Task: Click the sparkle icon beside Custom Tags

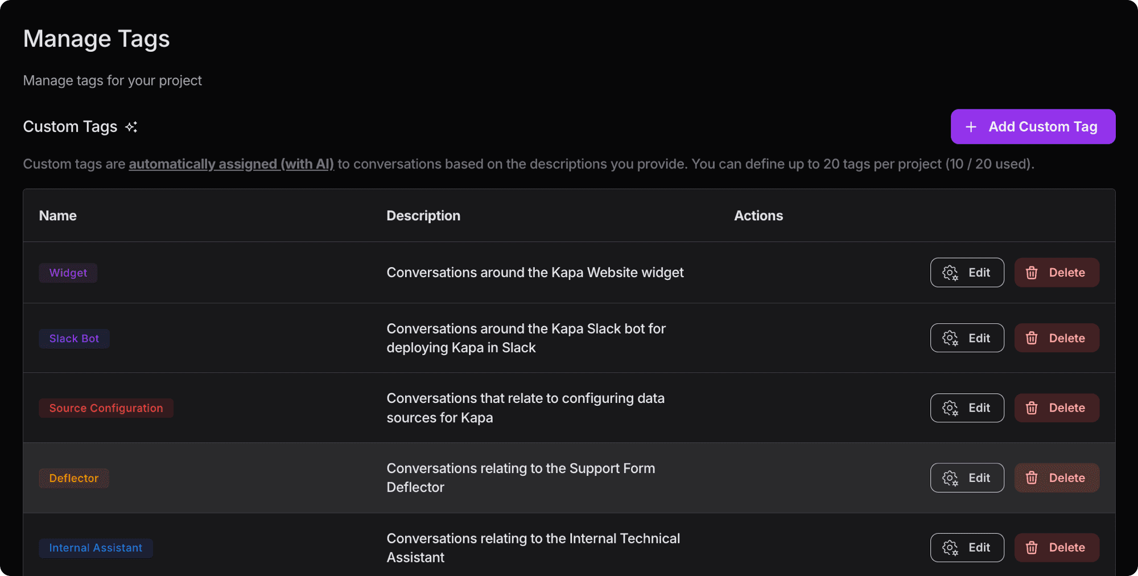Action: (131, 127)
